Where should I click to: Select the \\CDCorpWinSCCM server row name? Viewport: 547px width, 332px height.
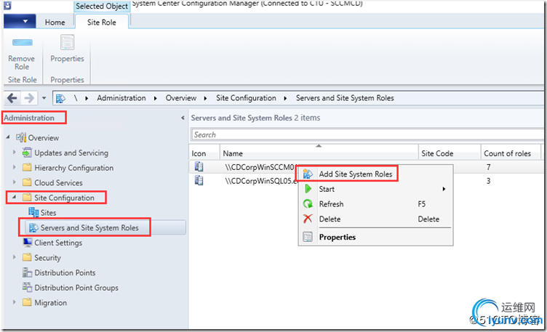coord(260,167)
